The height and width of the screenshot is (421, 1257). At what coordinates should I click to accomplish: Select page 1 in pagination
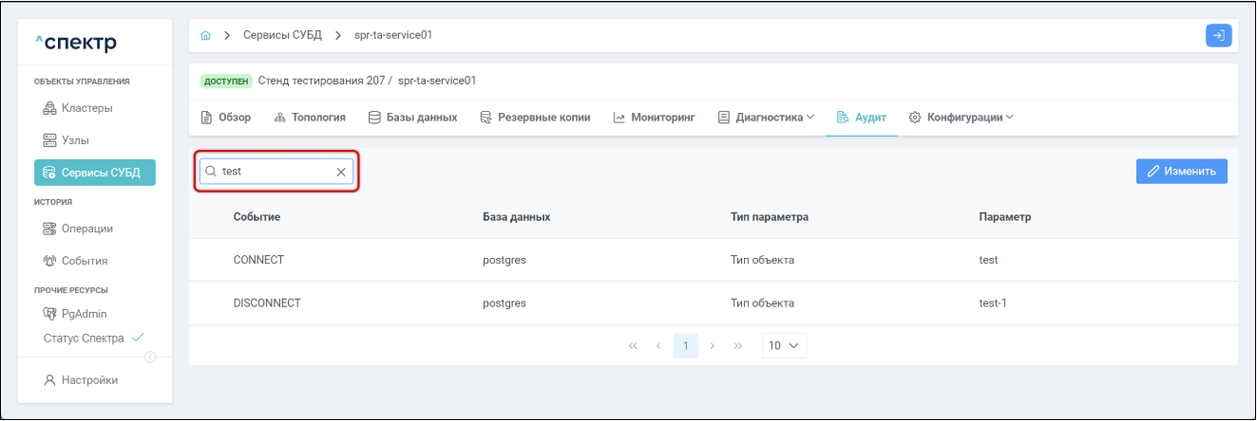pos(685,346)
